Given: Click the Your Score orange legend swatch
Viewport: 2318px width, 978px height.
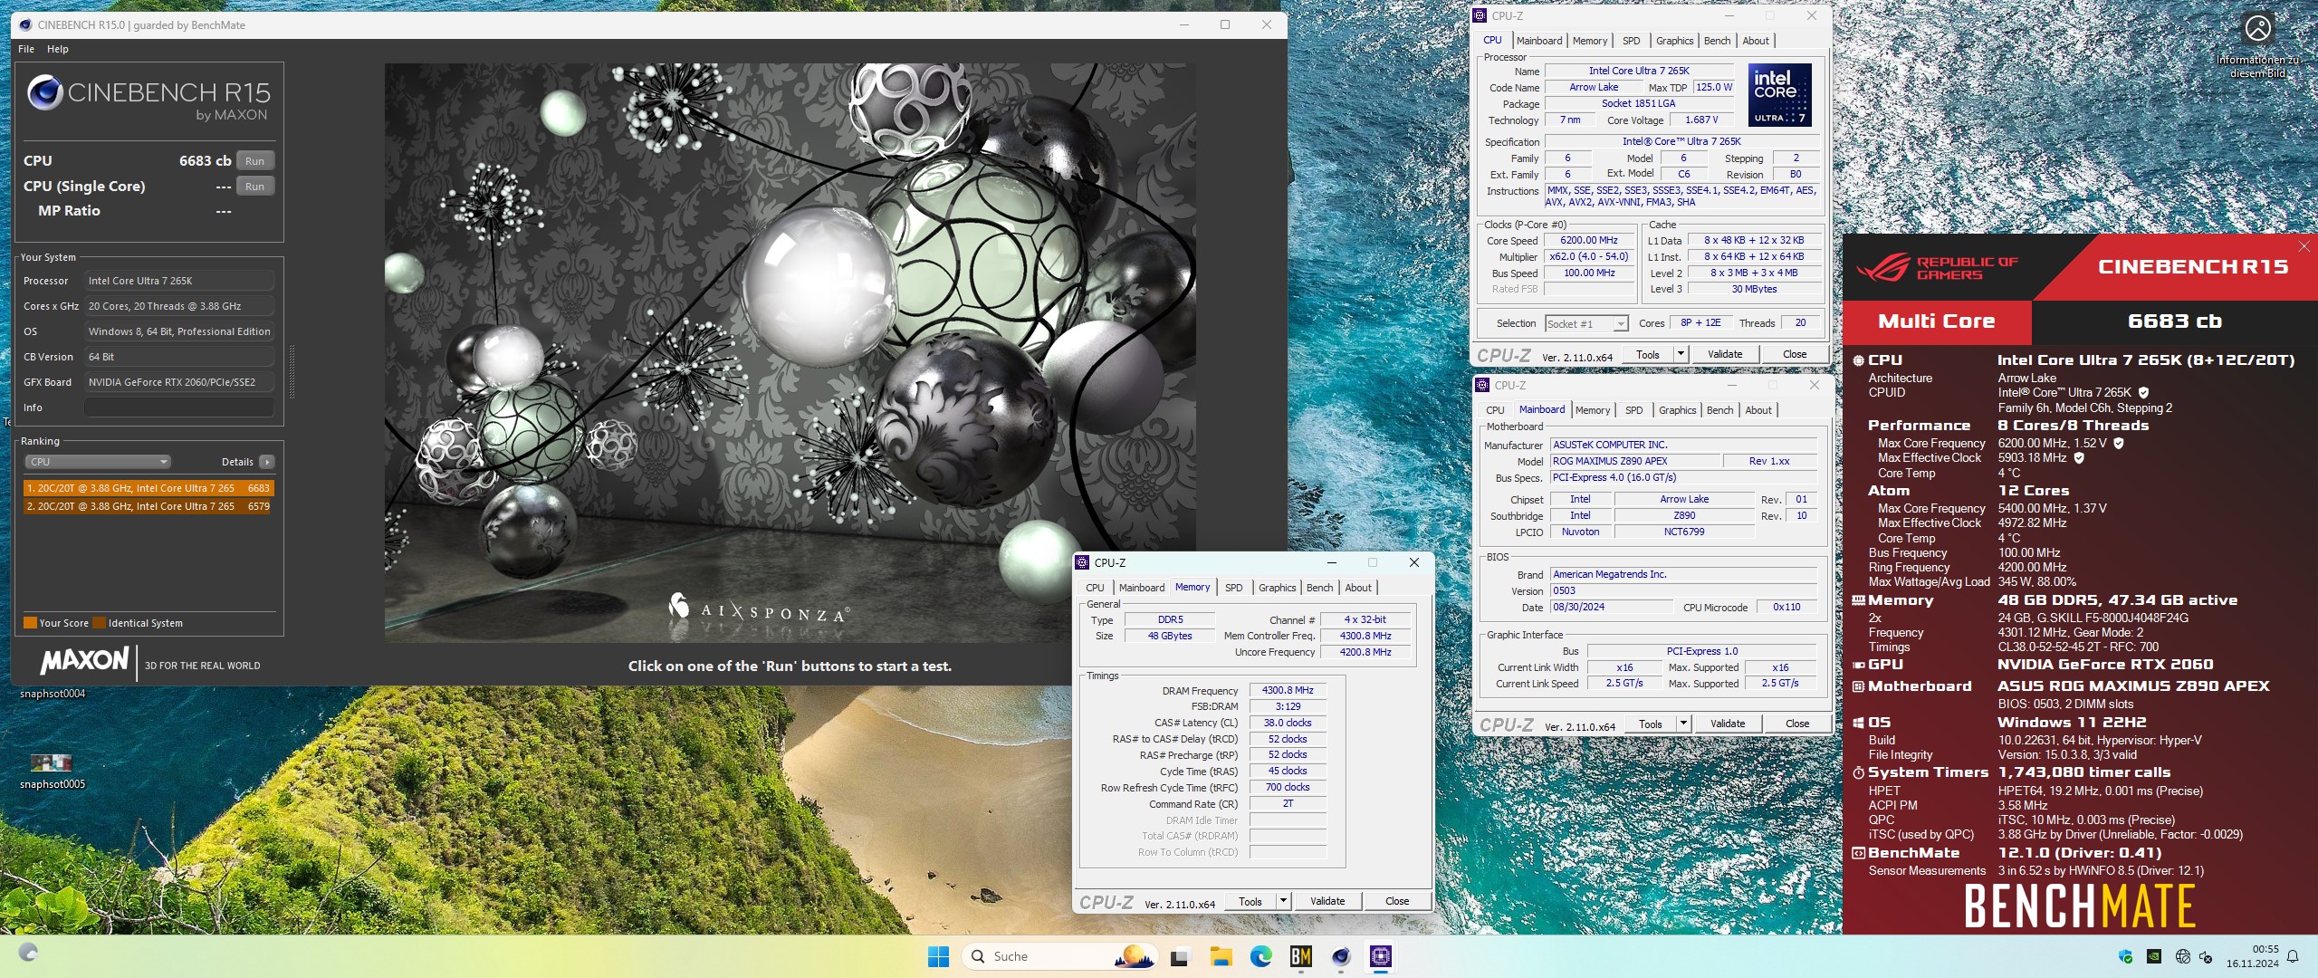Looking at the screenshot, I should pos(30,623).
